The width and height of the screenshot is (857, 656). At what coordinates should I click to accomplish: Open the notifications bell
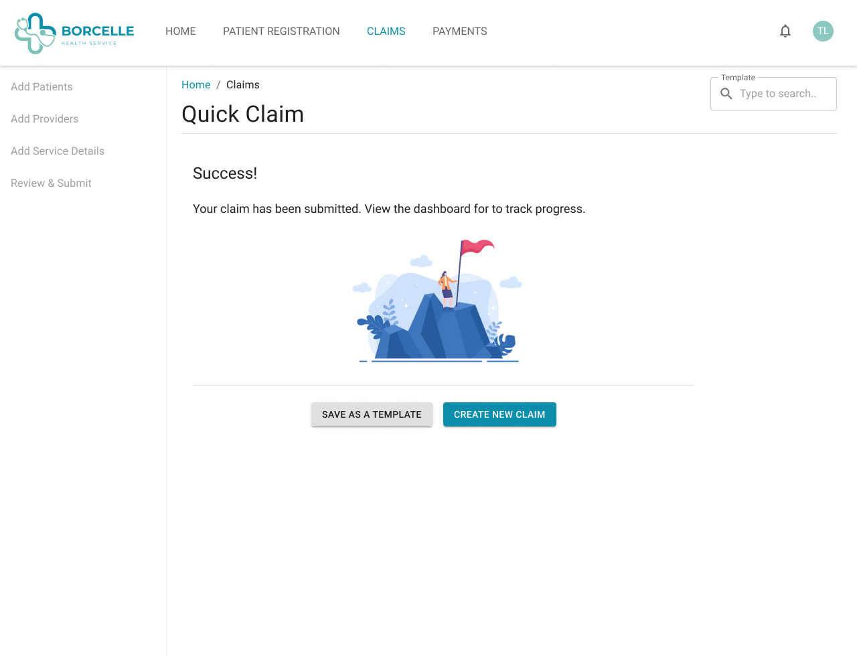pyautogui.click(x=785, y=31)
